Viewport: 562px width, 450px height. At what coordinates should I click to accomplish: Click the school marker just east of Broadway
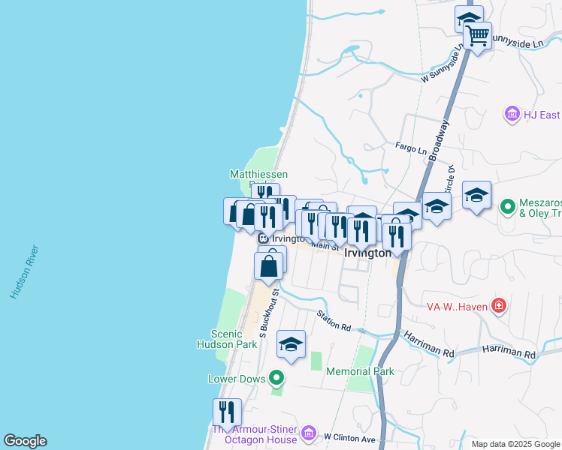coord(437,208)
